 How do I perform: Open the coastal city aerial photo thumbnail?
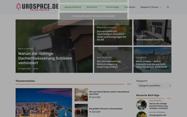(44, 103)
